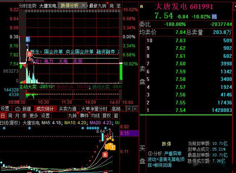Select the 竞 tab
The height and width of the screenshot is (173, 236).
(111, 6)
